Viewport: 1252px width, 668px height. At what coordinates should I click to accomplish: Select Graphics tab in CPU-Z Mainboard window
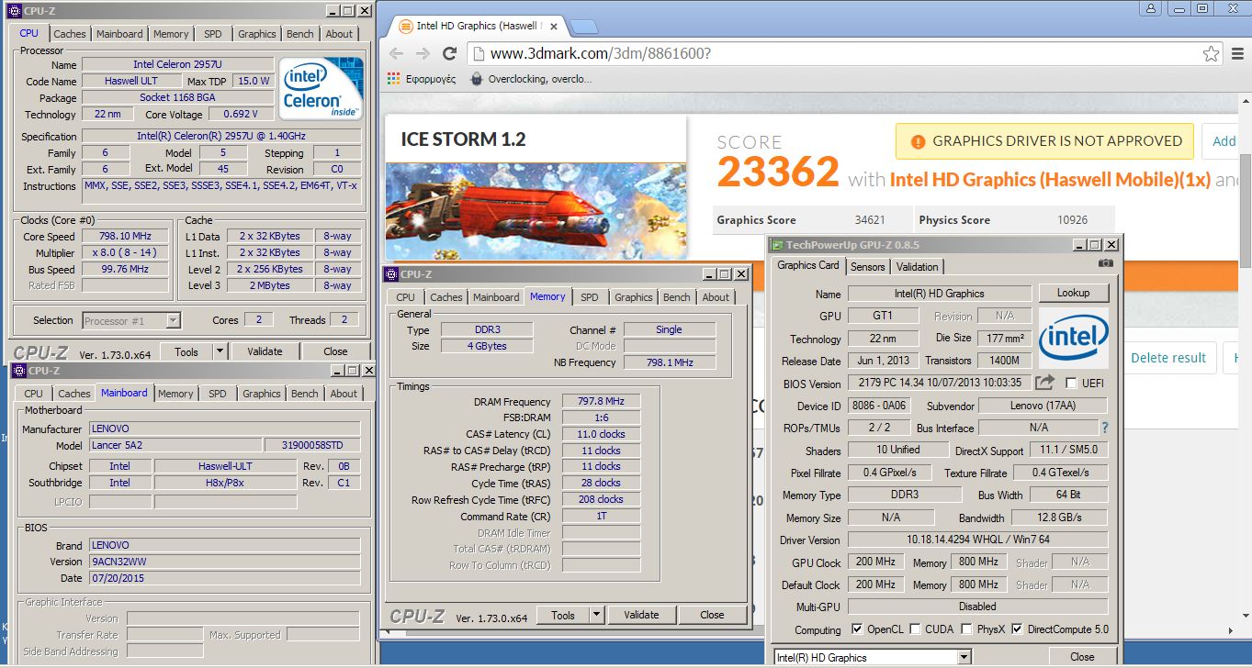pos(262,394)
